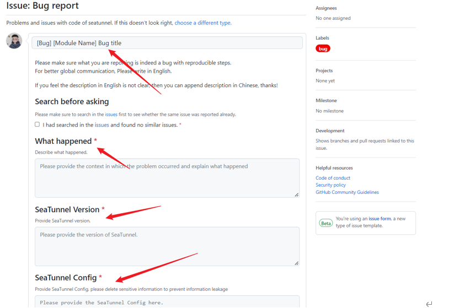Open the 'issues' link in the search note

(x=111, y=115)
